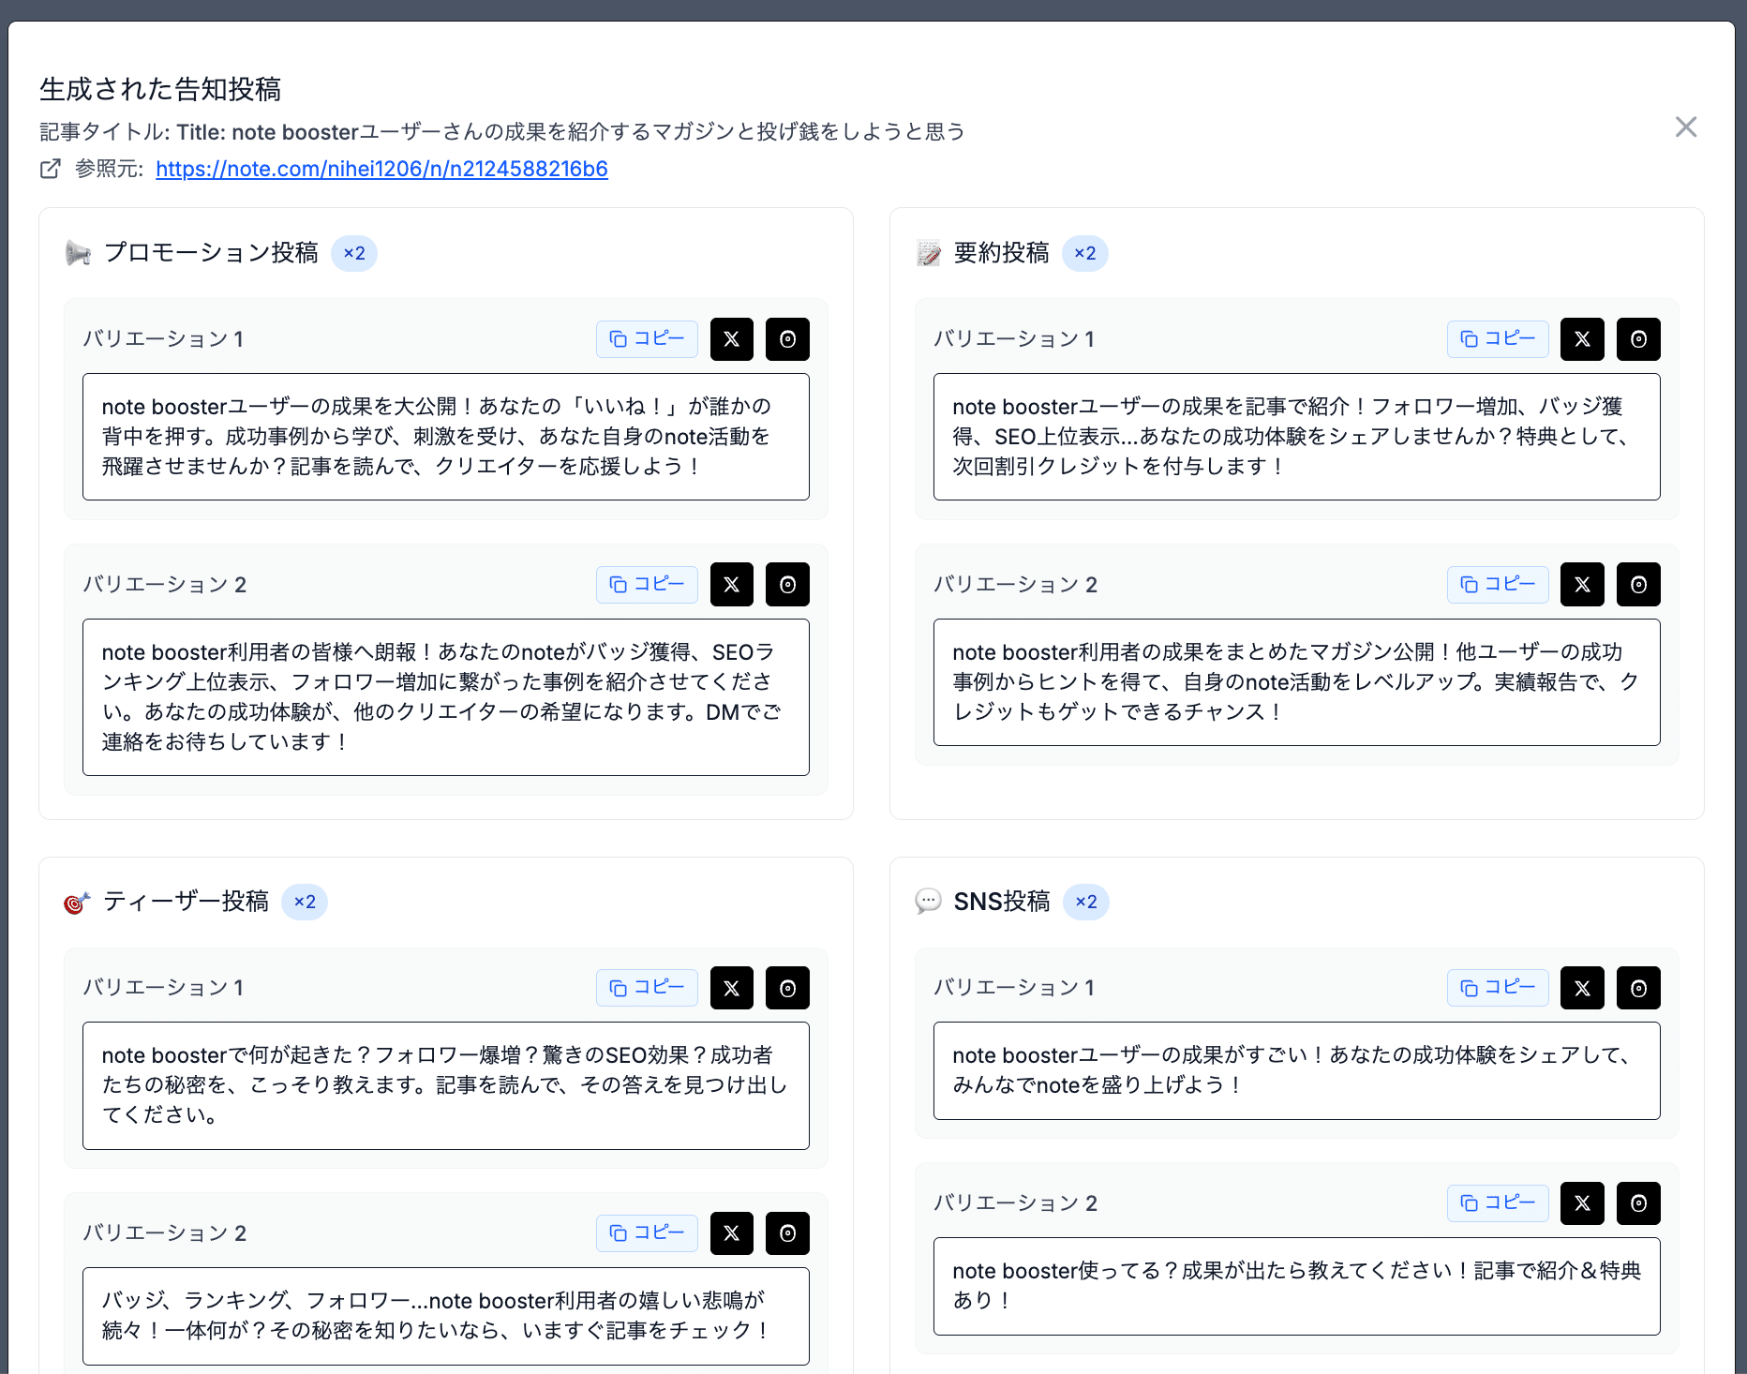The image size is (1747, 1374).
Task: Click circular share icon for ティーザー投稿 バリエーション 1
Action: click(x=787, y=988)
